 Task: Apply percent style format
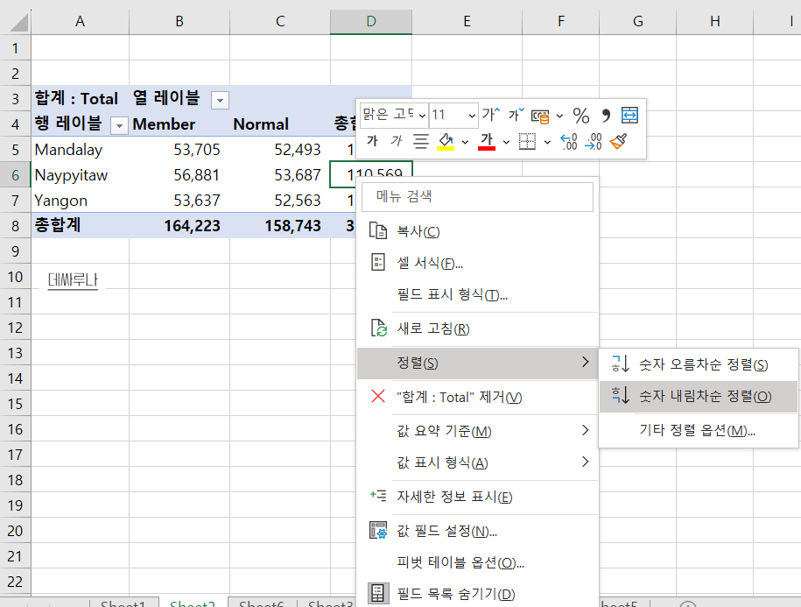coord(580,116)
